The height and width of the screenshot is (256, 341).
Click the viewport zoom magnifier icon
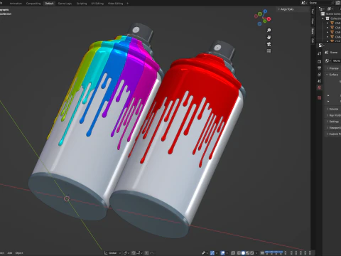coord(269,31)
